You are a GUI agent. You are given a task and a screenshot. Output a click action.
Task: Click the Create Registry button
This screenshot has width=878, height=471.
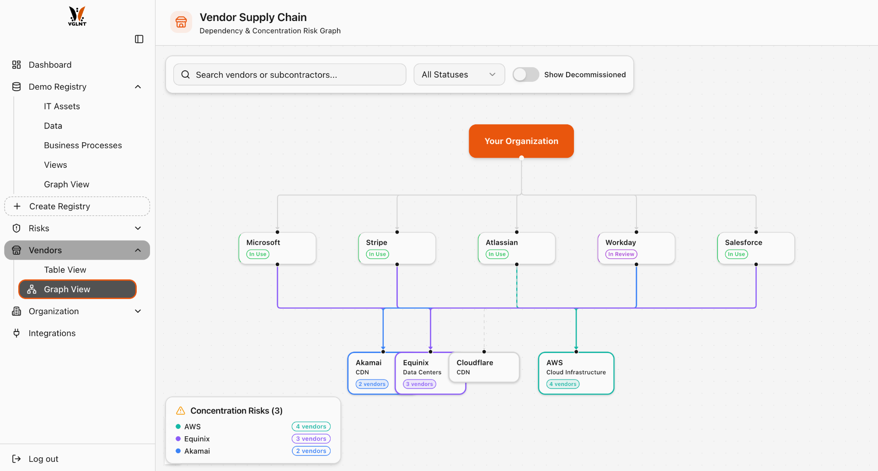77,206
